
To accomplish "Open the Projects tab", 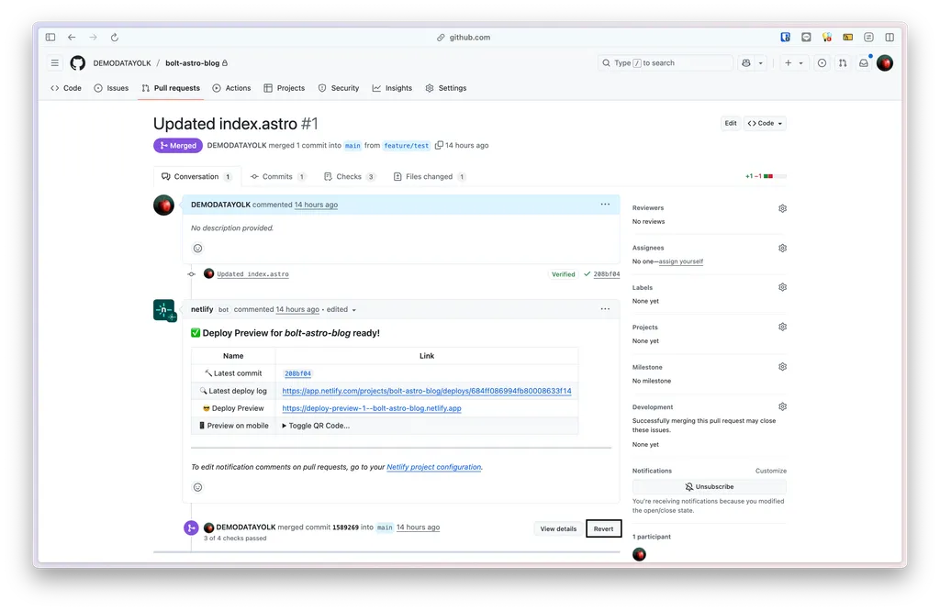I will [285, 88].
